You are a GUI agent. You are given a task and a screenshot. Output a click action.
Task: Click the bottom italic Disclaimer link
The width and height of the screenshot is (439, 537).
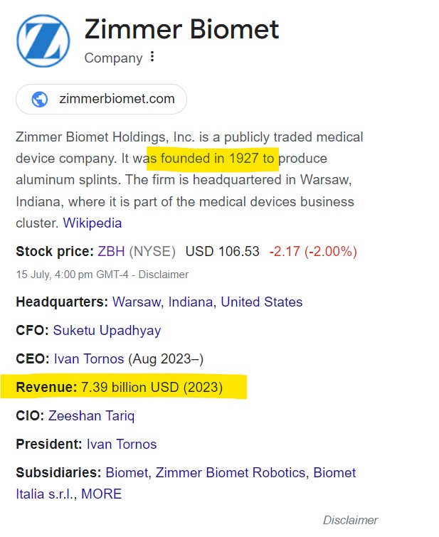(350, 520)
